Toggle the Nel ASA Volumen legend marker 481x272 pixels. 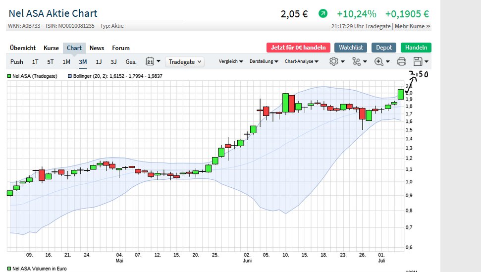pyautogui.click(x=9, y=269)
